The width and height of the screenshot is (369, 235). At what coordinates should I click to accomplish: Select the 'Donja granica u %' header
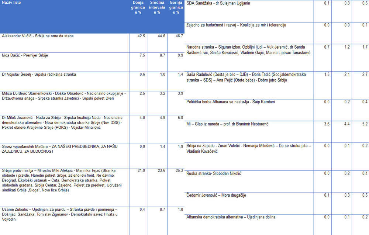138,7
